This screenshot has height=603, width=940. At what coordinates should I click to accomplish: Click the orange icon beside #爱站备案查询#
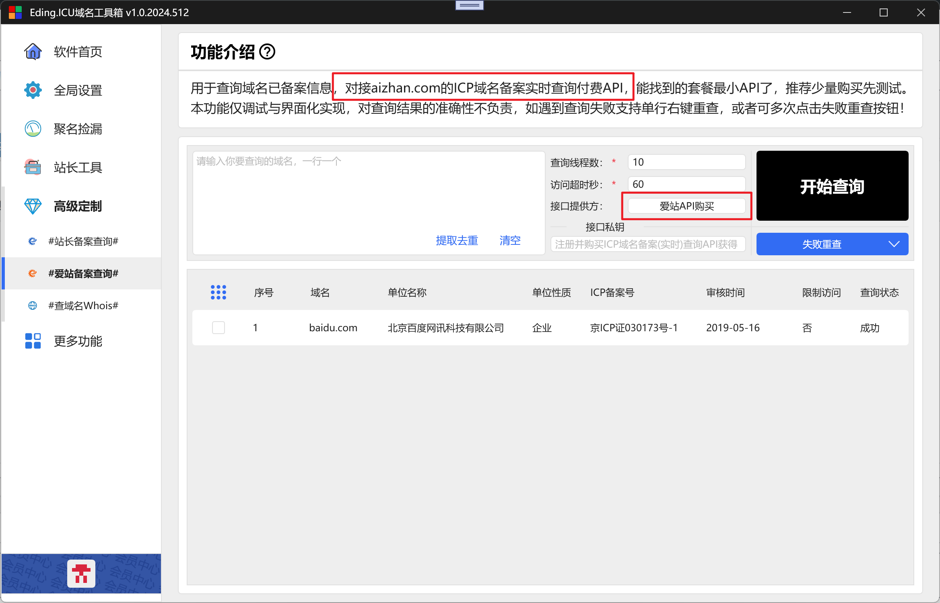(x=33, y=273)
